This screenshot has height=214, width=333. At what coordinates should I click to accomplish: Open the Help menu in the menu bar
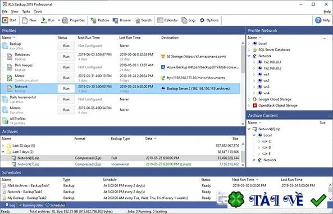pos(327,11)
